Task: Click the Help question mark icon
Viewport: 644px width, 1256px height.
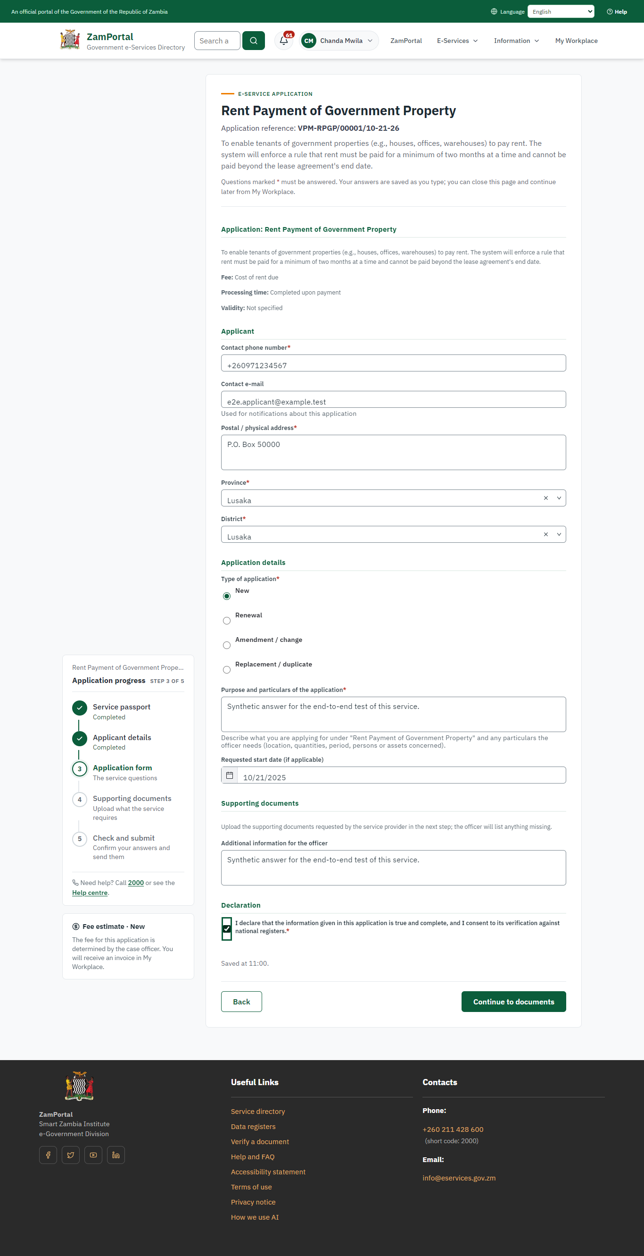Action: 610,12
